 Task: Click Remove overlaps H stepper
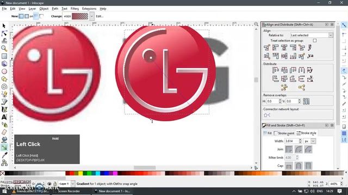[280, 101]
